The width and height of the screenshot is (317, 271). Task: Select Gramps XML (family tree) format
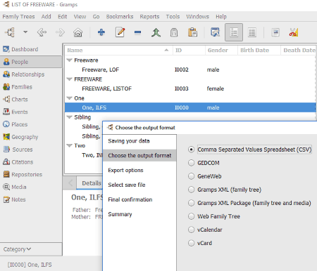coord(225,190)
